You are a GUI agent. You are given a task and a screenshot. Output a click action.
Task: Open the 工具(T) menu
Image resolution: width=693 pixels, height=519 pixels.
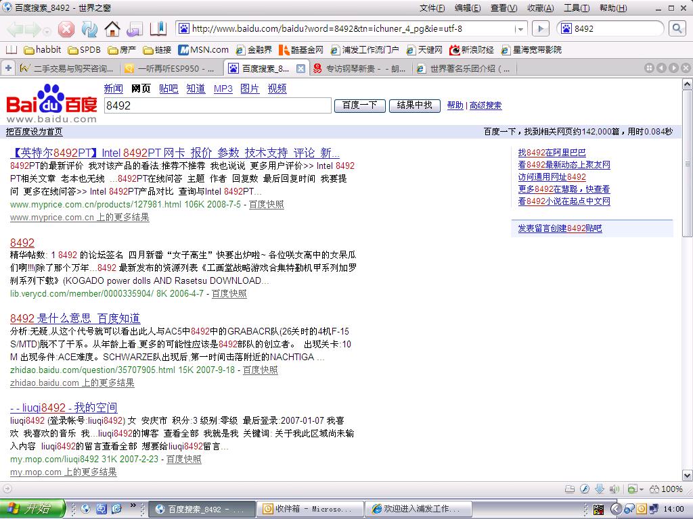coord(577,8)
